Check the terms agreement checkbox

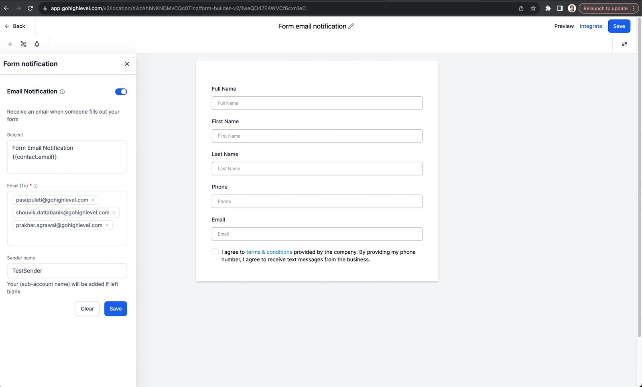click(215, 252)
